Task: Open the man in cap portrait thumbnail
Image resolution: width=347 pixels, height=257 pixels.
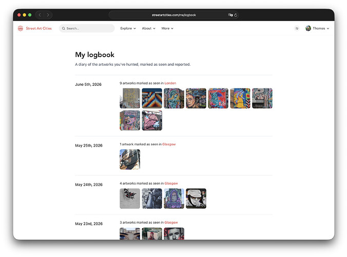Action: (196, 199)
